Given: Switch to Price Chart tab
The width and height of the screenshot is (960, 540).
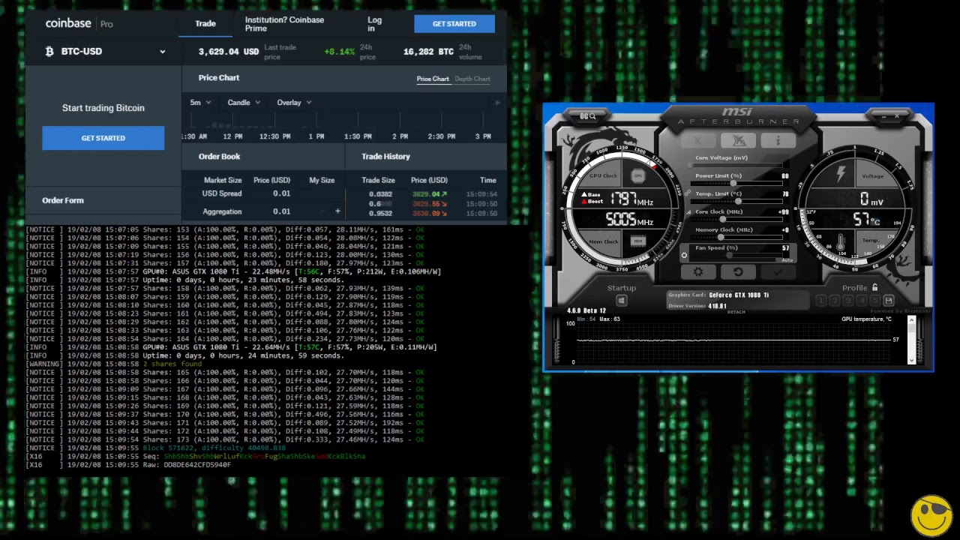Looking at the screenshot, I should [x=433, y=79].
